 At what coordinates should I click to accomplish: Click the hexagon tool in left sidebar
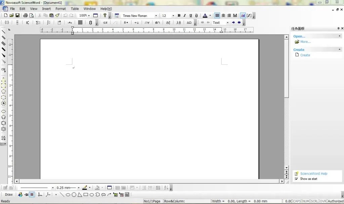pyautogui.click(x=3, y=123)
